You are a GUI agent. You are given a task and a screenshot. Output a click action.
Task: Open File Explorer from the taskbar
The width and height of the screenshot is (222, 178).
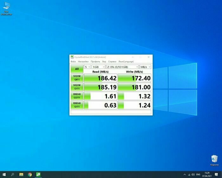21,175
